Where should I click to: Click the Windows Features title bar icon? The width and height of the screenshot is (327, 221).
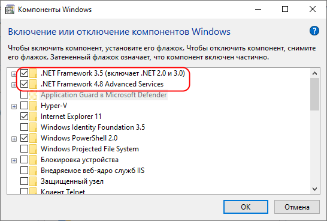(10, 10)
